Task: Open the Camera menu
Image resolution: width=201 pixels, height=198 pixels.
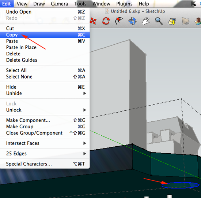Action: click(59, 4)
